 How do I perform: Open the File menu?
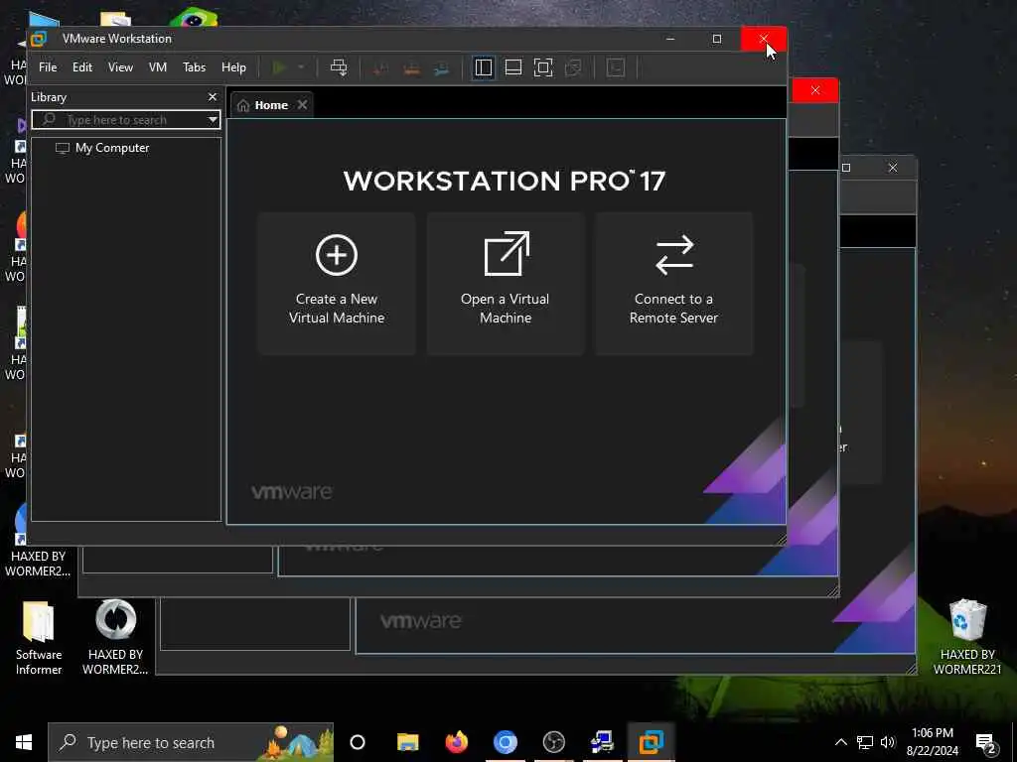(48, 67)
